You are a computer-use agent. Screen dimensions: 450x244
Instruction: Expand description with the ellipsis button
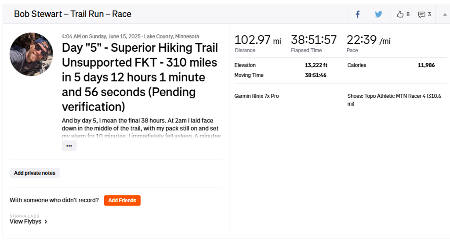pyautogui.click(x=69, y=146)
